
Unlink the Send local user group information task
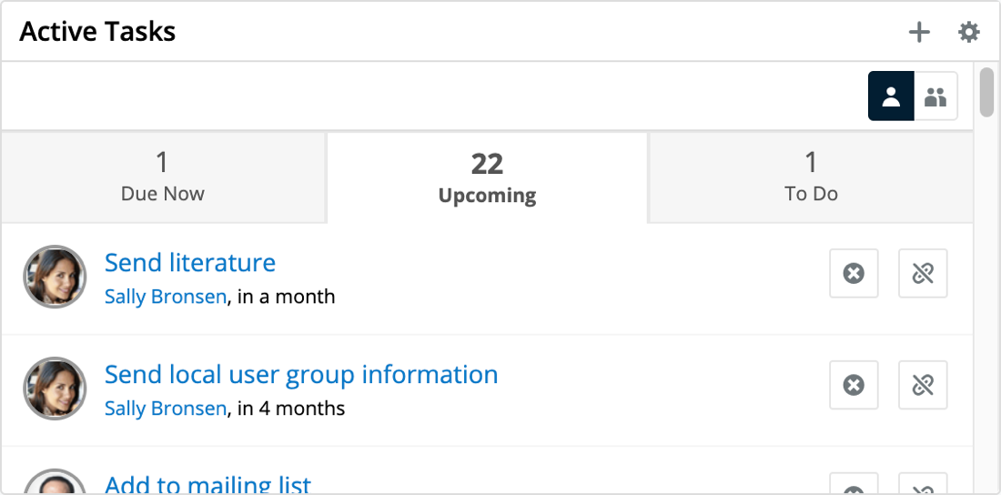923,385
